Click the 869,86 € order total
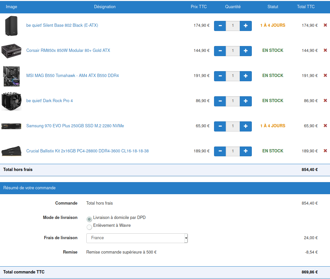 click(x=309, y=272)
